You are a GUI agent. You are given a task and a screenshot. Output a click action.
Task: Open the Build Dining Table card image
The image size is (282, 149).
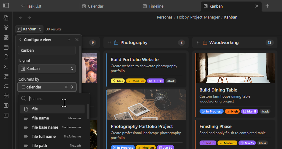pyautogui.click(x=235, y=68)
